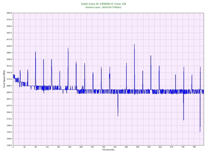This screenshot has width=207, height=155.
Task: Click the lowest dip bottoming near 1783 MHz
Action: tap(200, 131)
